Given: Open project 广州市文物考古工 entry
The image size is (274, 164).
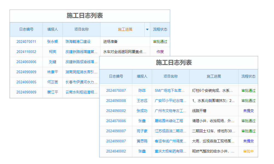Looking at the screenshot, I should pyautogui.click(x=170, y=111).
